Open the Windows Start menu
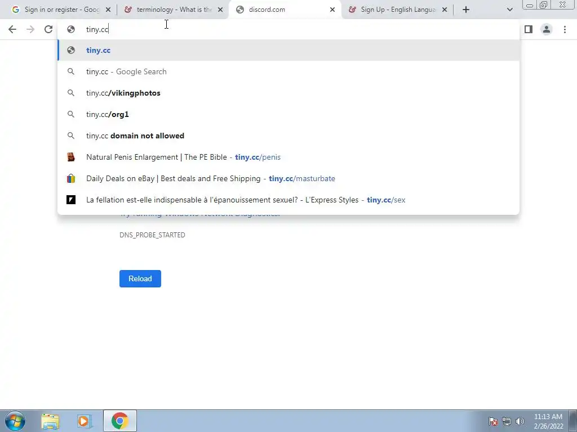The width and height of the screenshot is (577, 432). (x=15, y=421)
